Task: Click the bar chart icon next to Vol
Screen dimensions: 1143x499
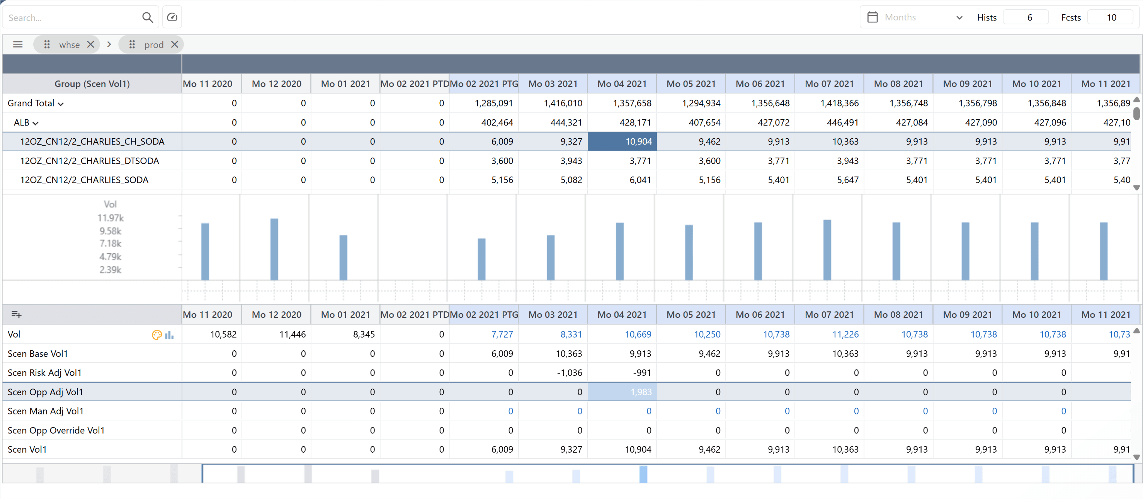Action: coord(169,335)
